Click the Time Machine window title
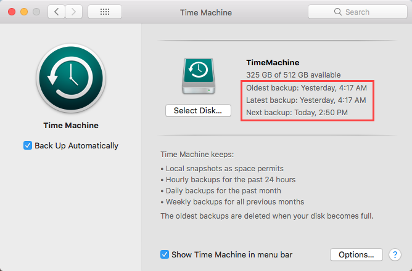 (x=205, y=12)
